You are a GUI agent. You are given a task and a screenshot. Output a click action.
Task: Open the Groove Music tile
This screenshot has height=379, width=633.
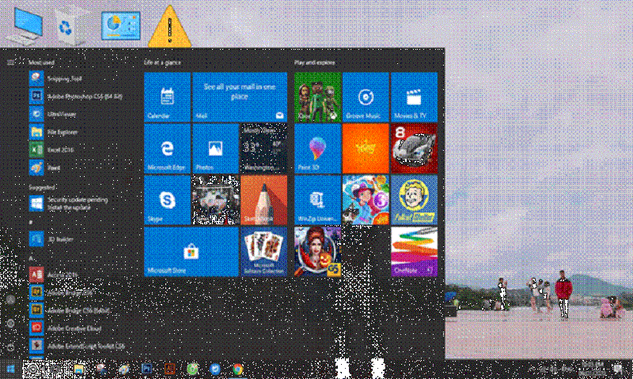click(x=366, y=97)
